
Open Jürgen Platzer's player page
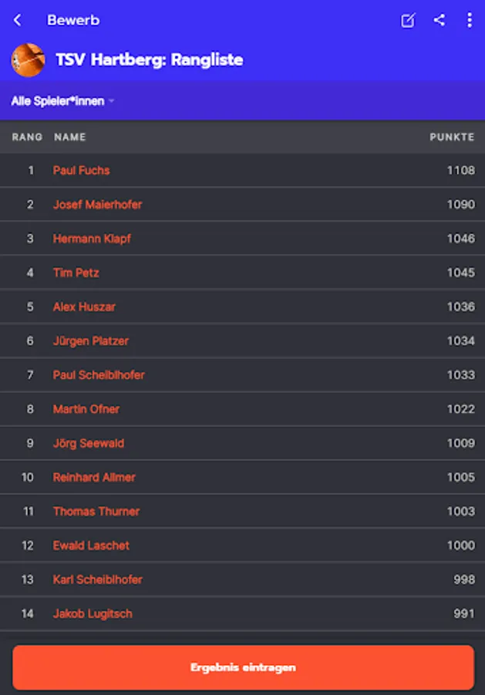click(90, 341)
